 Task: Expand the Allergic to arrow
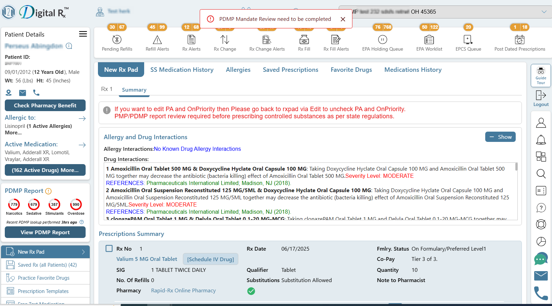click(x=82, y=118)
